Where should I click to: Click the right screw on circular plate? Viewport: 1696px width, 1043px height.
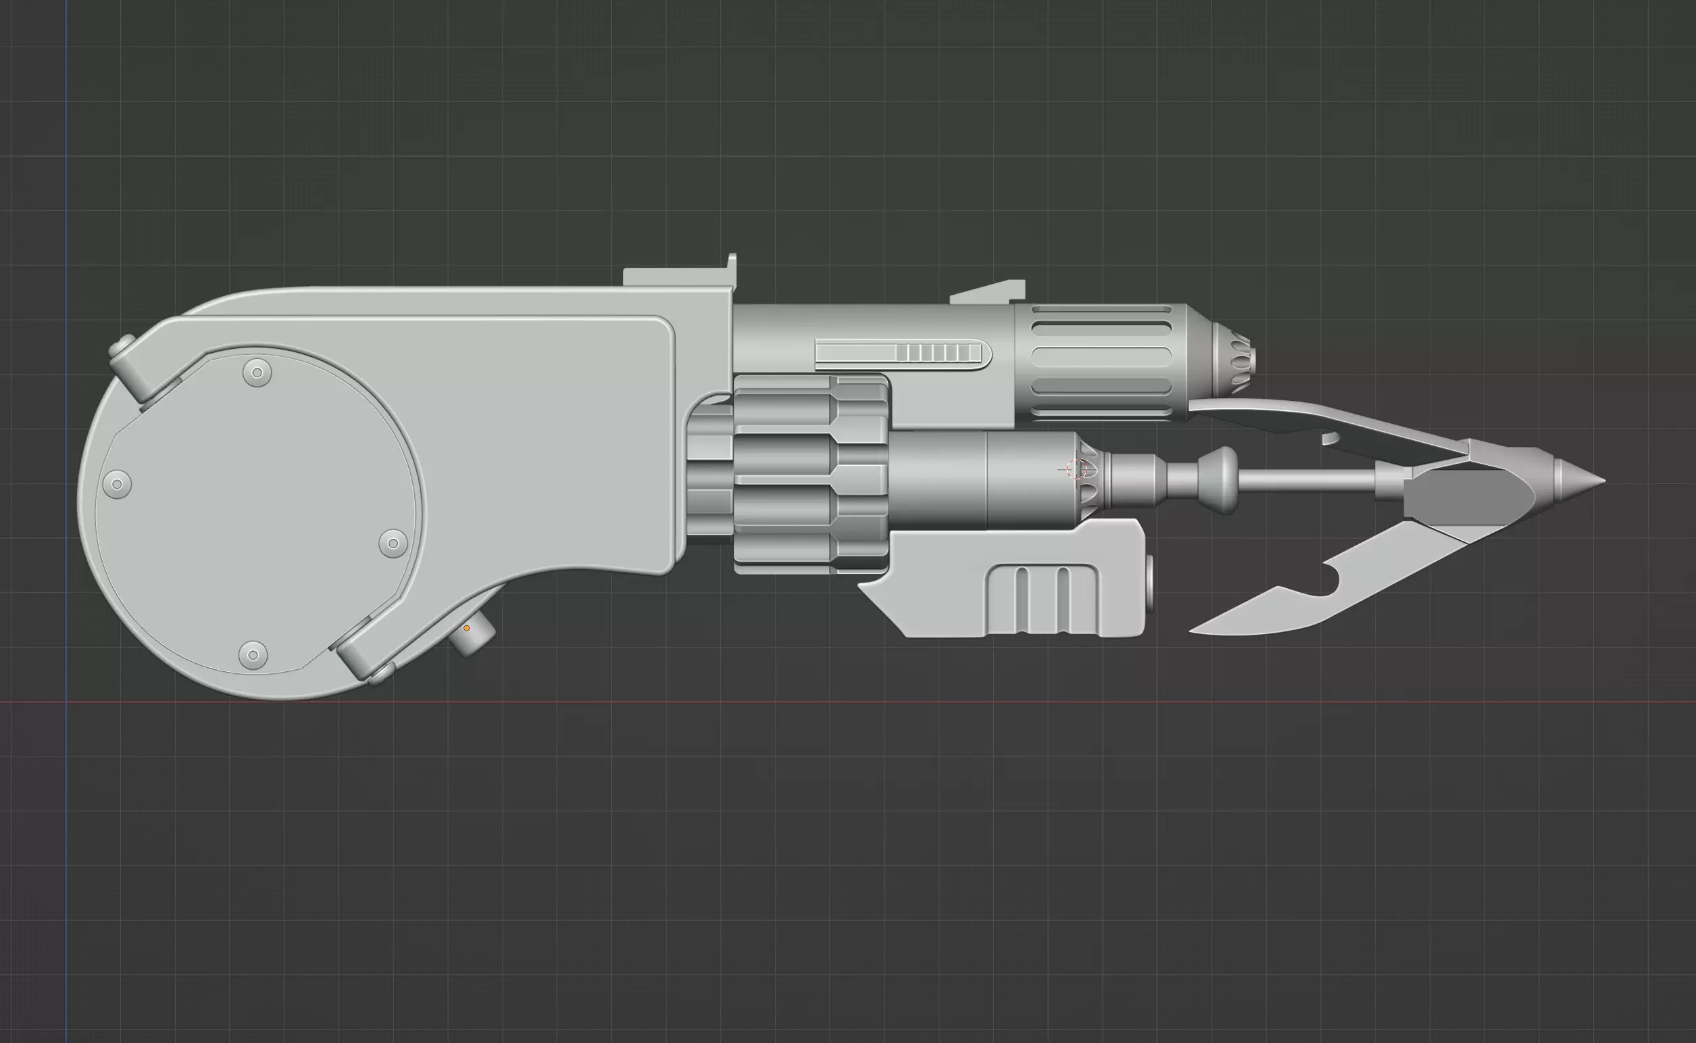click(393, 543)
